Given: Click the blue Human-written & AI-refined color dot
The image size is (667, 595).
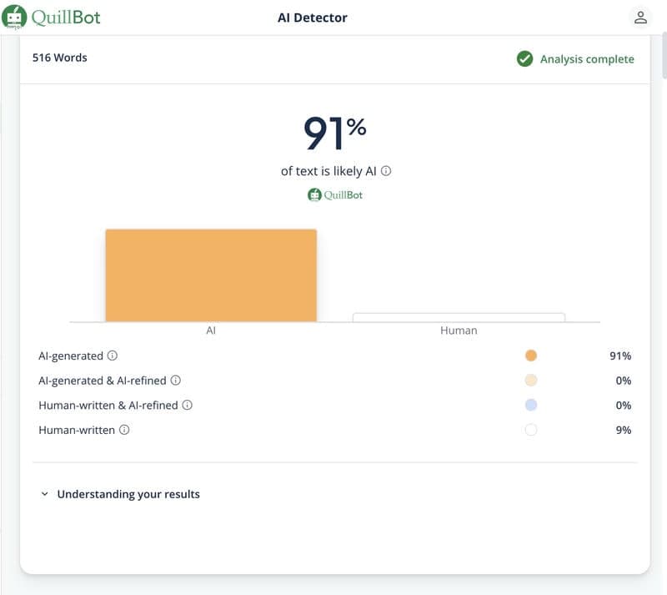Looking at the screenshot, I should click(x=531, y=406).
